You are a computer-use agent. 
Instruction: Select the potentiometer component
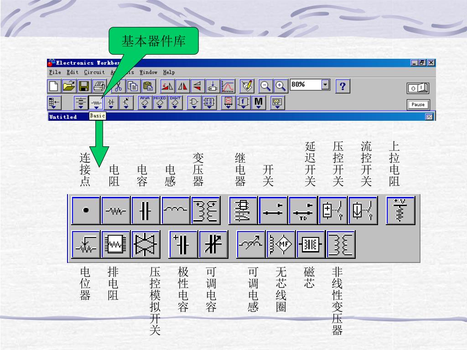[x=86, y=244]
